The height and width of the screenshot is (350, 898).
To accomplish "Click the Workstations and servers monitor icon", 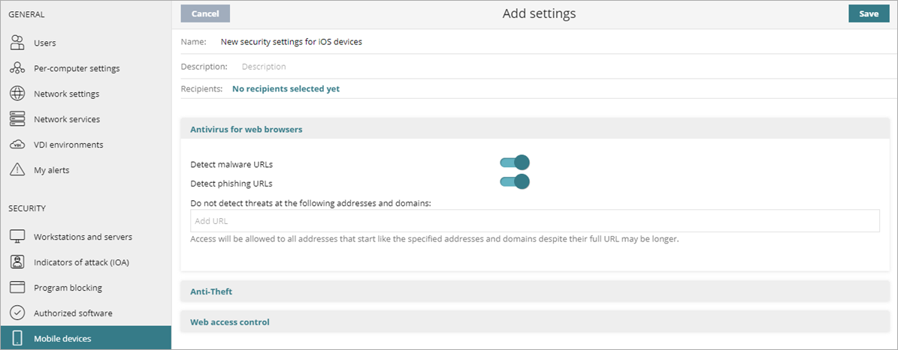I will pyautogui.click(x=17, y=237).
